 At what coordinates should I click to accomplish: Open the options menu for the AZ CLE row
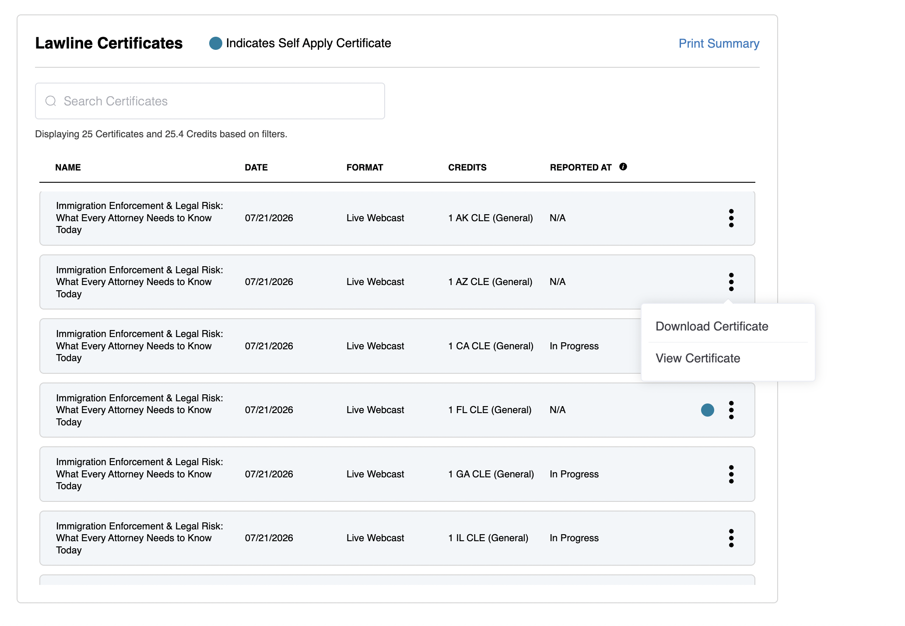[x=731, y=282]
